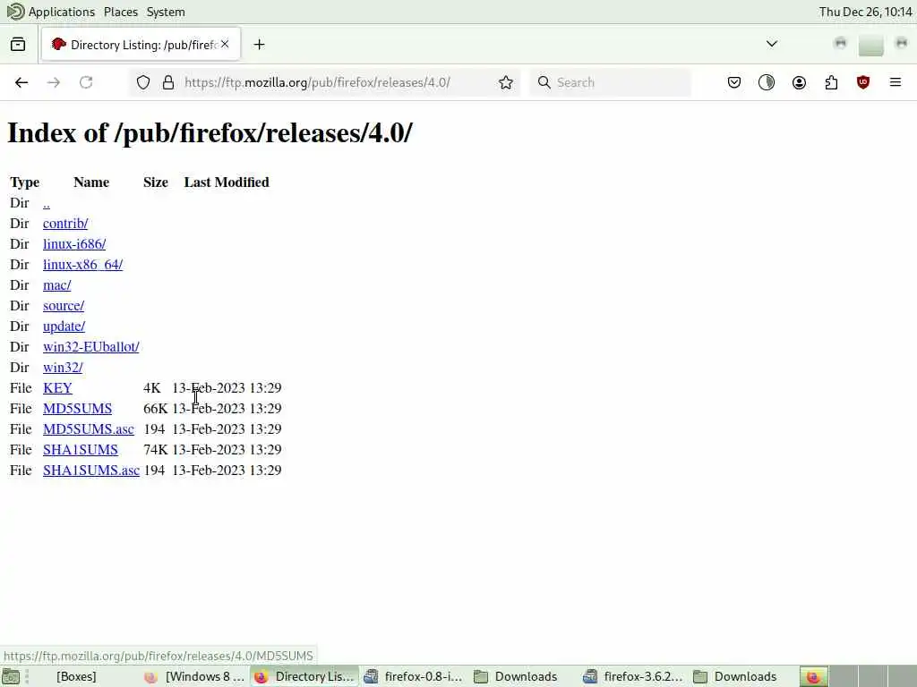Open the MD5SUMS.asc file link

(x=89, y=428)
